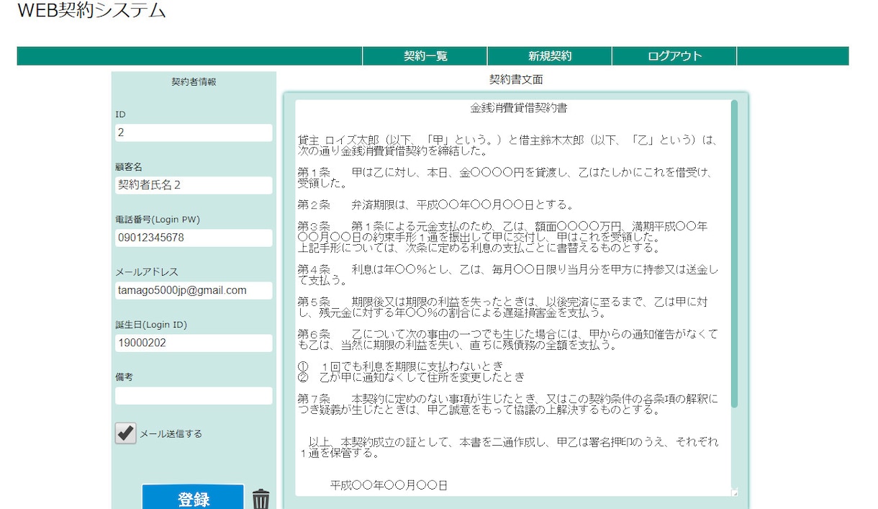Open the 新規契約 menu
878x509 pixels.
[550, 56]
